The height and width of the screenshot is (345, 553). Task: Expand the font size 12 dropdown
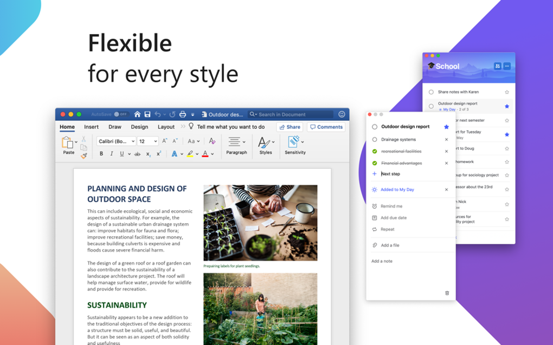coord(148,141)
